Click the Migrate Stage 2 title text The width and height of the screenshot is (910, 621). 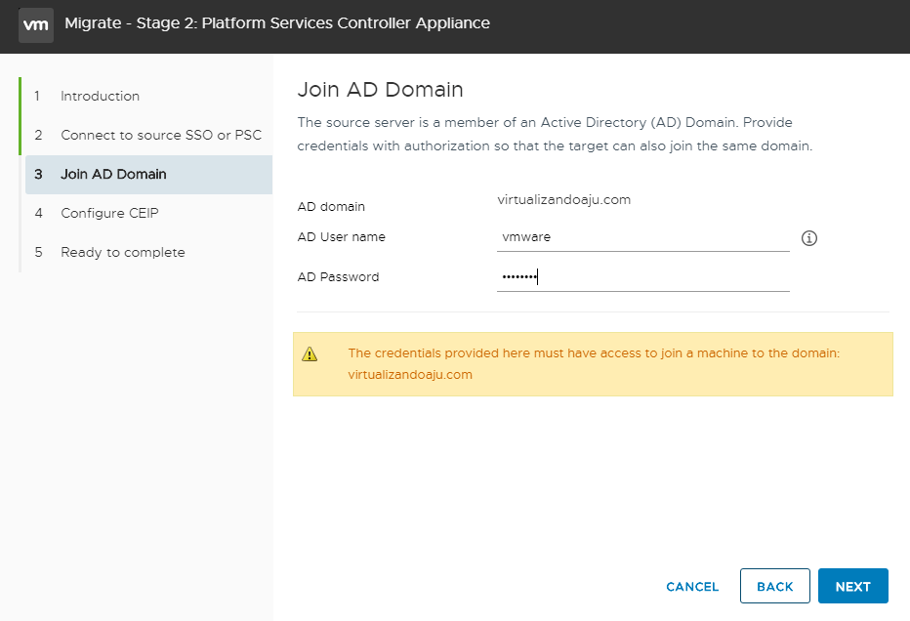pos(277,23)
